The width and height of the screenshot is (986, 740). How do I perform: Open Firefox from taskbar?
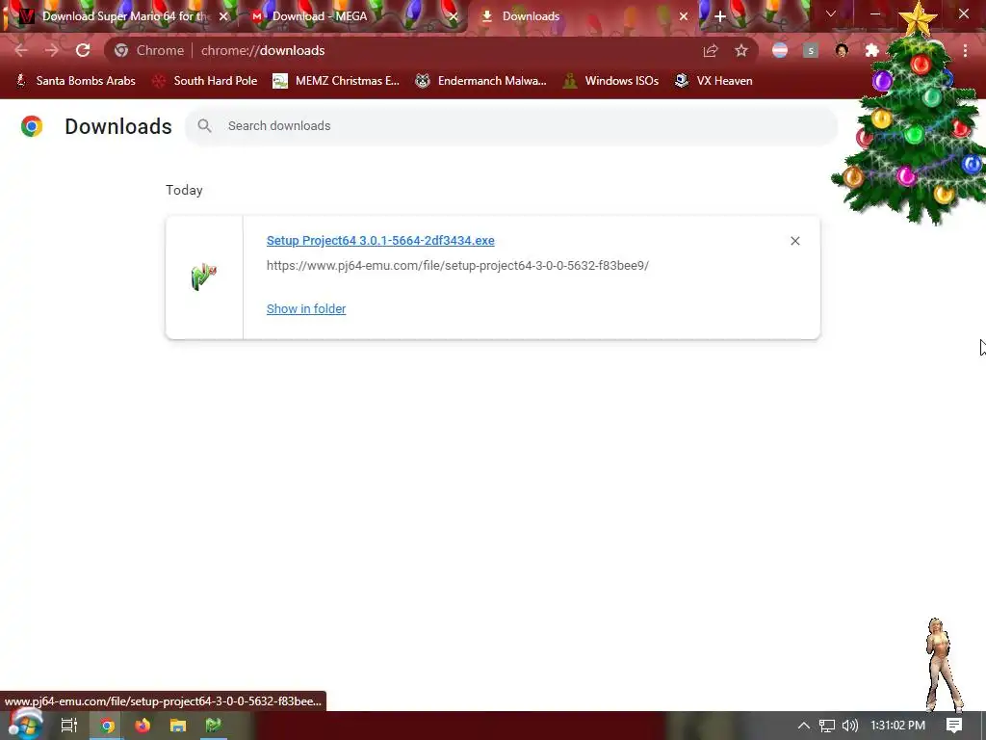click(143, 726)
